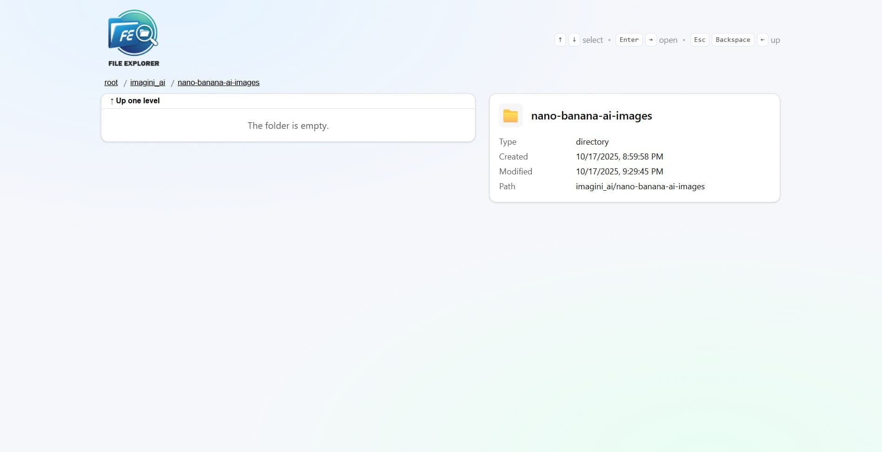The height and width of the screenshot is (452, 882).
Task: Click the left arrow up key hint
Action: pos(762,40)
